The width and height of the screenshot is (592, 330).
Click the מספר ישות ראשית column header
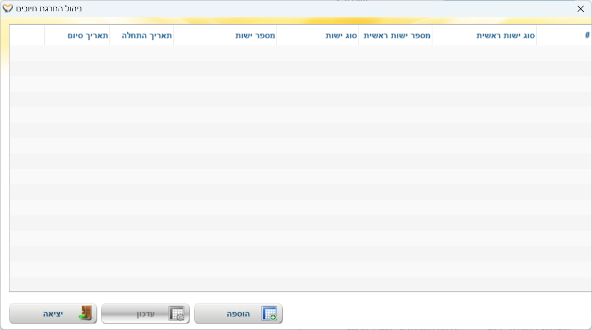coord(397,36)
